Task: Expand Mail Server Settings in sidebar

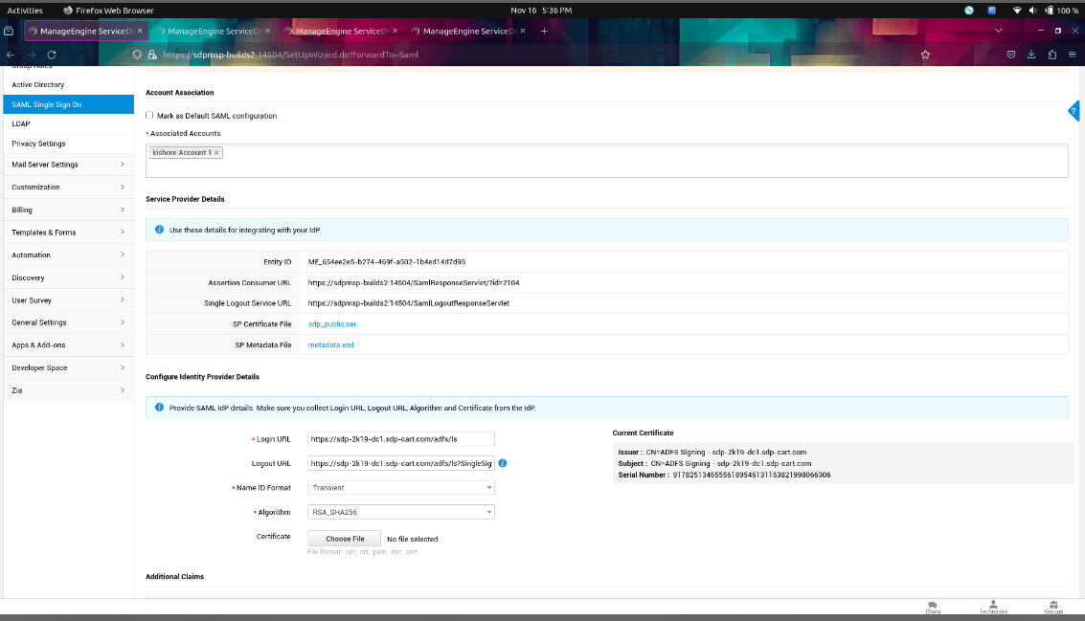Action: tap(67, 165)
